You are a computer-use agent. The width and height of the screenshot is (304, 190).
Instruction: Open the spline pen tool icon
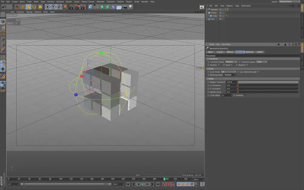pyautogui.click(x=96, y=7)
